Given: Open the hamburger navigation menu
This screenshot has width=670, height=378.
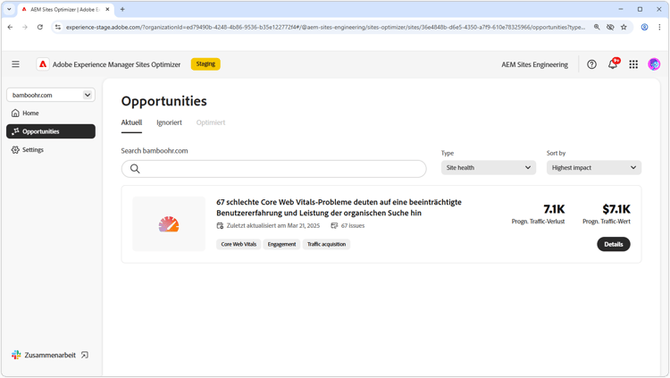Looking at the screenshot, I should coord(15,64).
